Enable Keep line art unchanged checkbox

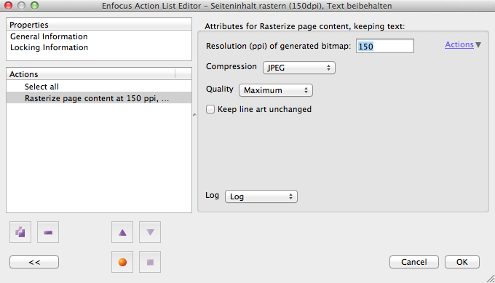(x=210, y=109)
